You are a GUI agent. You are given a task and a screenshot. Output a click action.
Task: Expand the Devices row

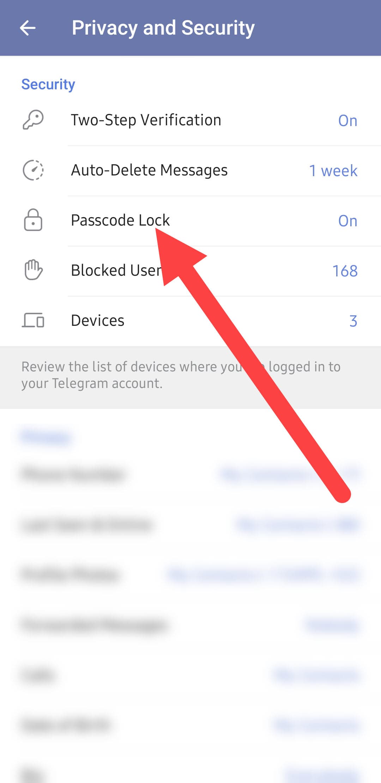point(97,321)
